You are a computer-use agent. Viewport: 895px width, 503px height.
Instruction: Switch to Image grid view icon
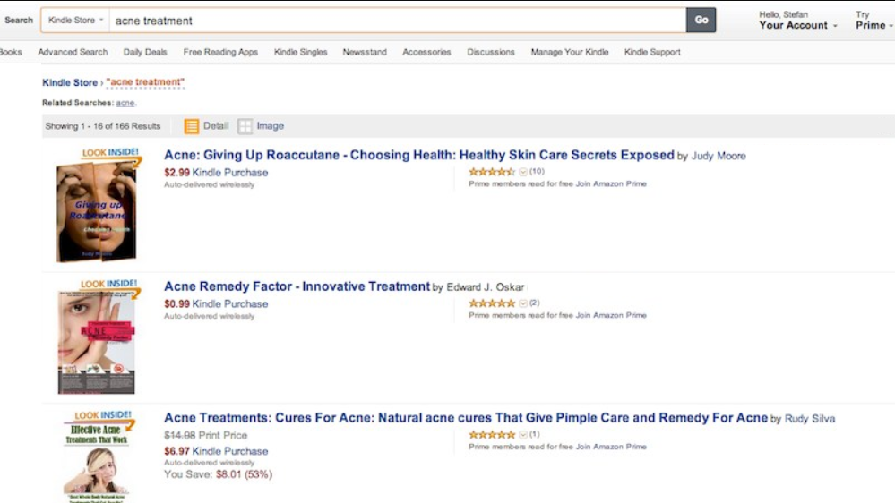pos(245,126)
